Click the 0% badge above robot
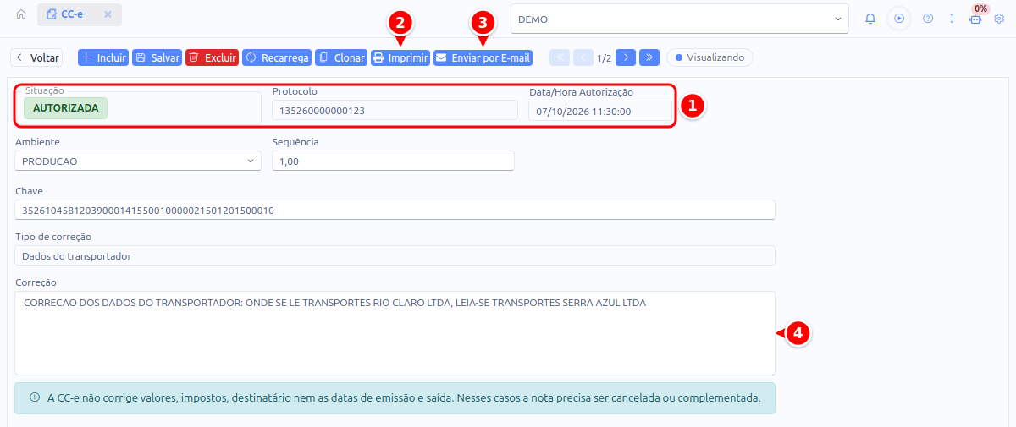The image size is (1016, 427). 980,8
